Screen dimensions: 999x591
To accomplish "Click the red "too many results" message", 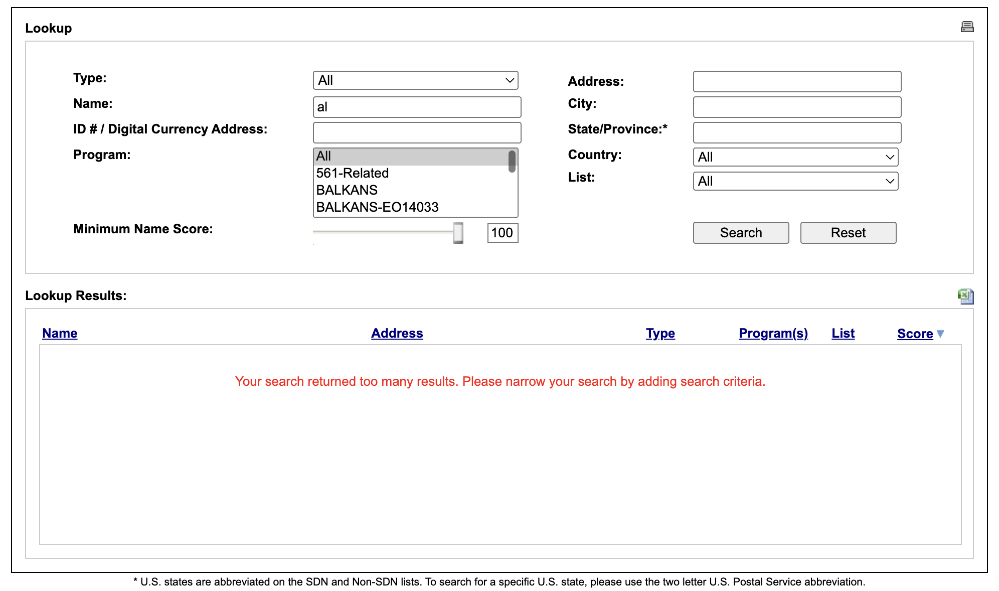I will click(x=500, y=381).
